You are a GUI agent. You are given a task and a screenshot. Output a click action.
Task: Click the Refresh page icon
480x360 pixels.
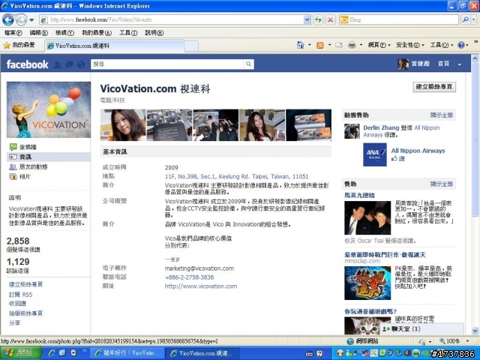(x=318, y=20)
